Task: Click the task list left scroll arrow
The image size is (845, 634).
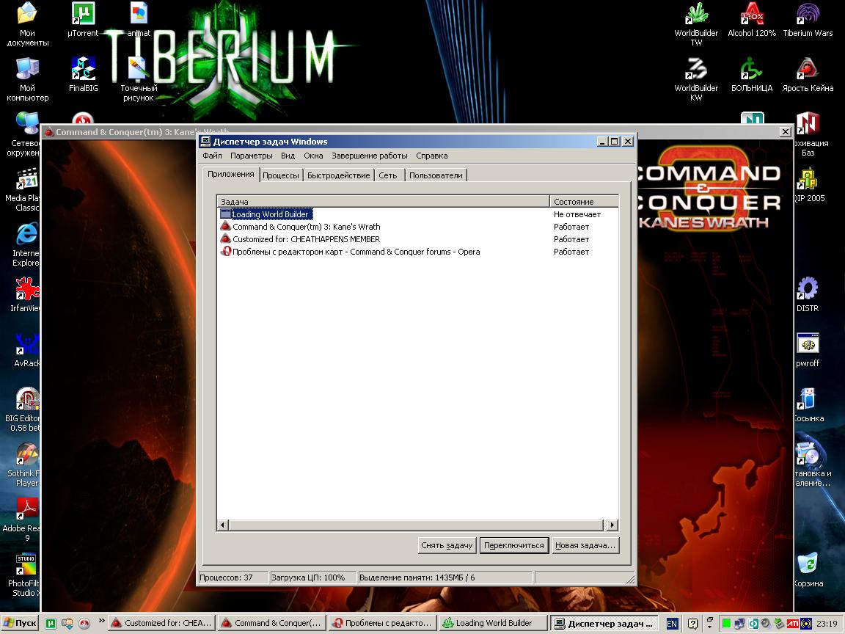Action: tap(223, 525)
